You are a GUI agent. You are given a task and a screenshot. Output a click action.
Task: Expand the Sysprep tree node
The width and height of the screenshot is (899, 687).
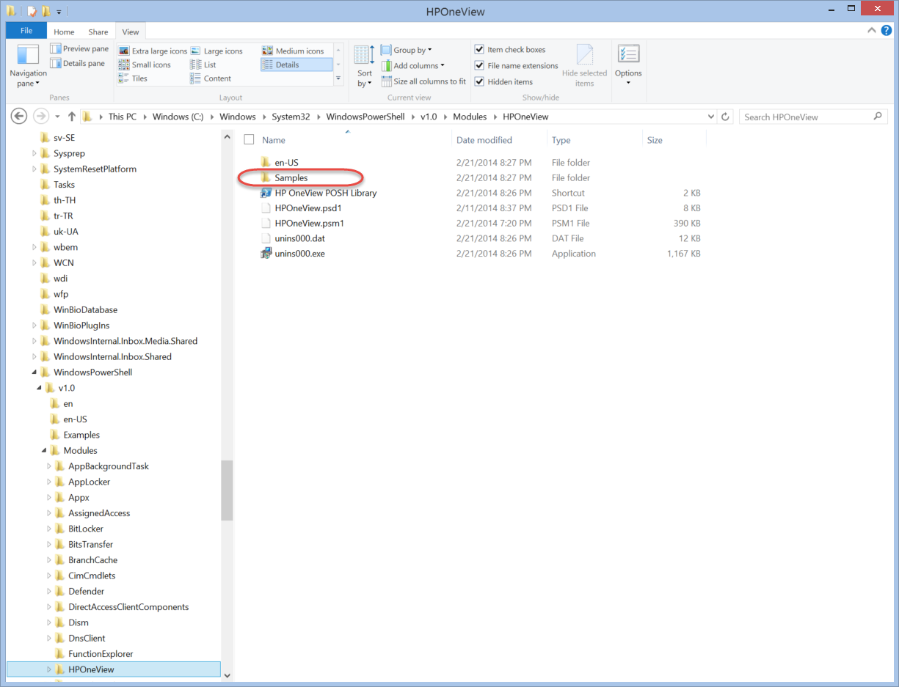[34, 153]
